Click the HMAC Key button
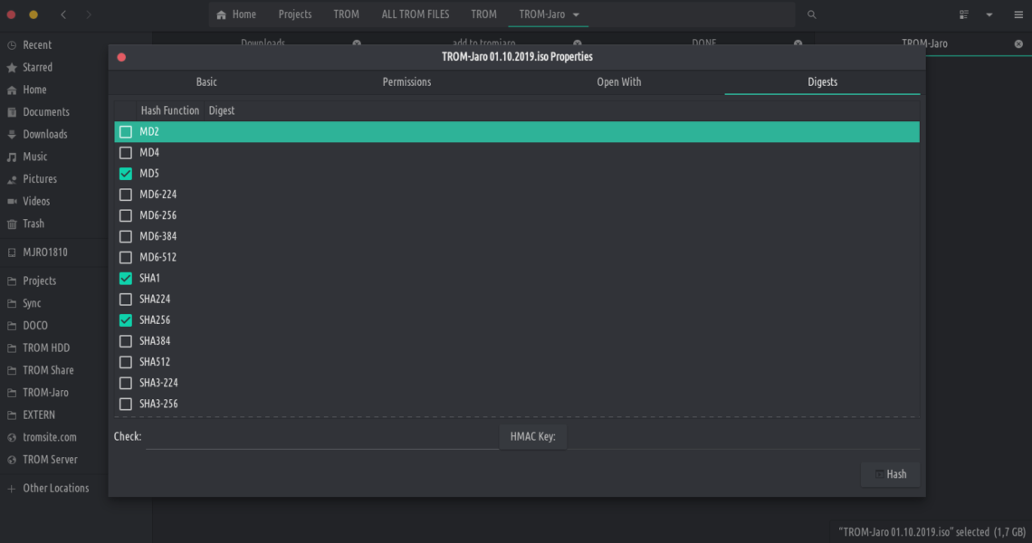Screen dimensions: 1032x543 click(x=532, y=437)
